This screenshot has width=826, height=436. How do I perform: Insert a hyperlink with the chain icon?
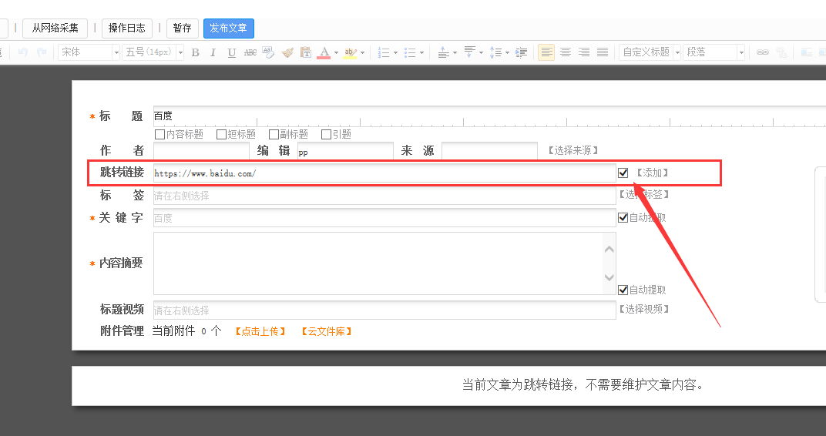[x=763, y=52]
